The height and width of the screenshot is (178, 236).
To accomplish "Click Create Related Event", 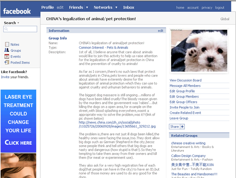I will coord(185,113).
